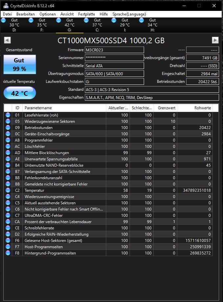Screen dimensions: 223x302
Task: Click status orb for Hintergrund-Programmseiten row
Action: (8, 253)
